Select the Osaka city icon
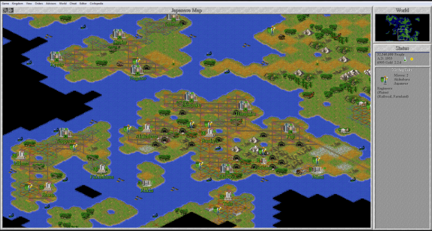 click(x=118, y=34)
